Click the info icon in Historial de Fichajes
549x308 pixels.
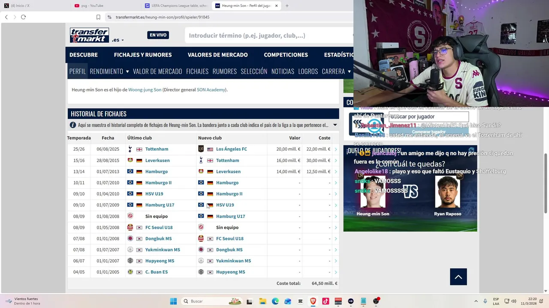(x=73, y=125)
